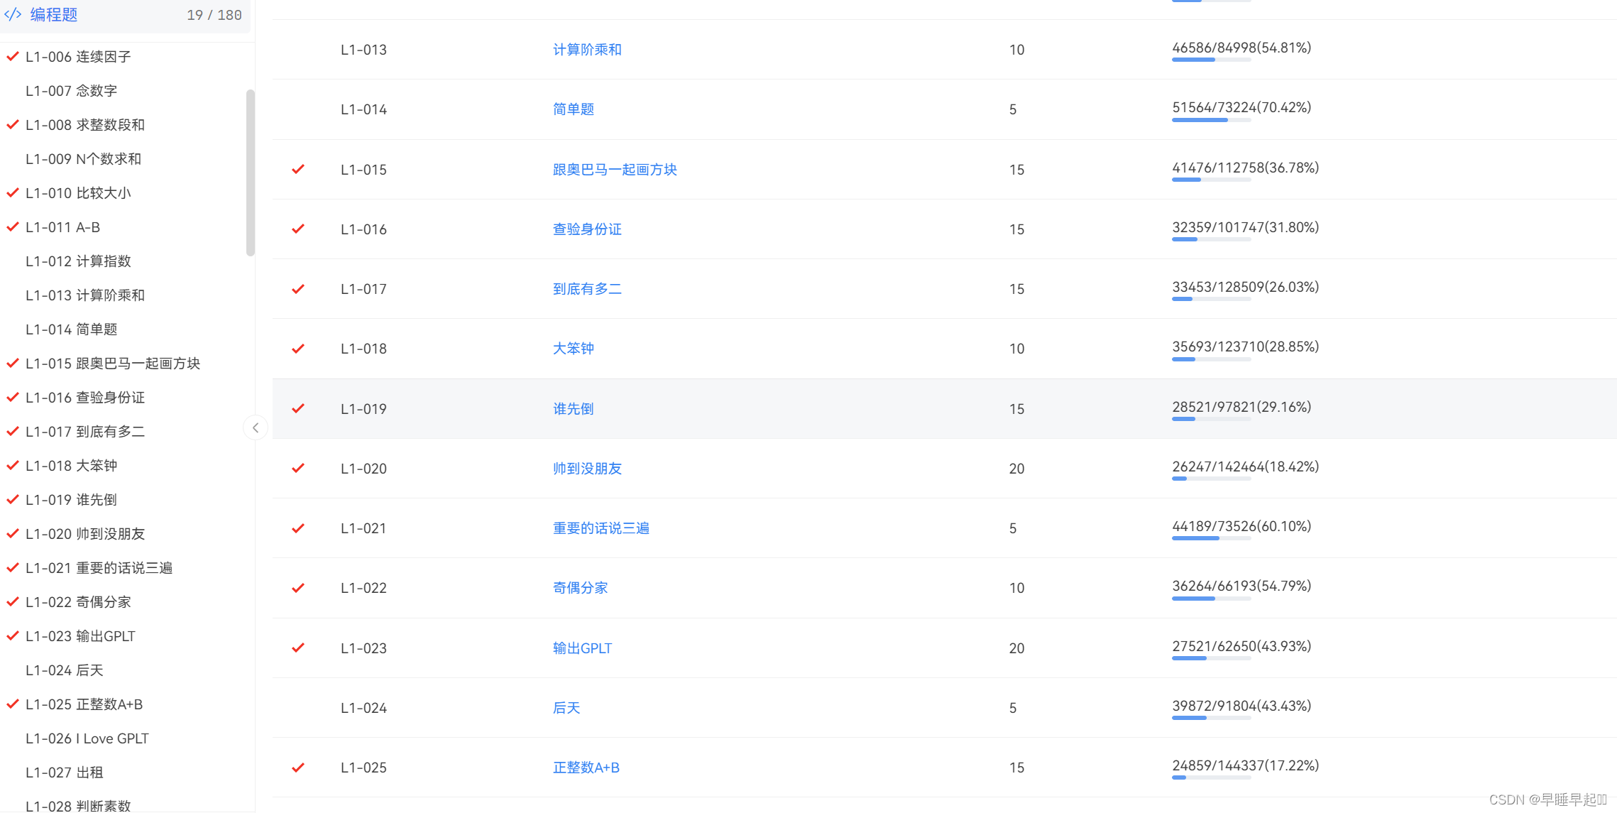This screenshot has height=813, width=1617.
Task: Follow the 重要的话说三遍 link in the table
Action: [601, 528]
